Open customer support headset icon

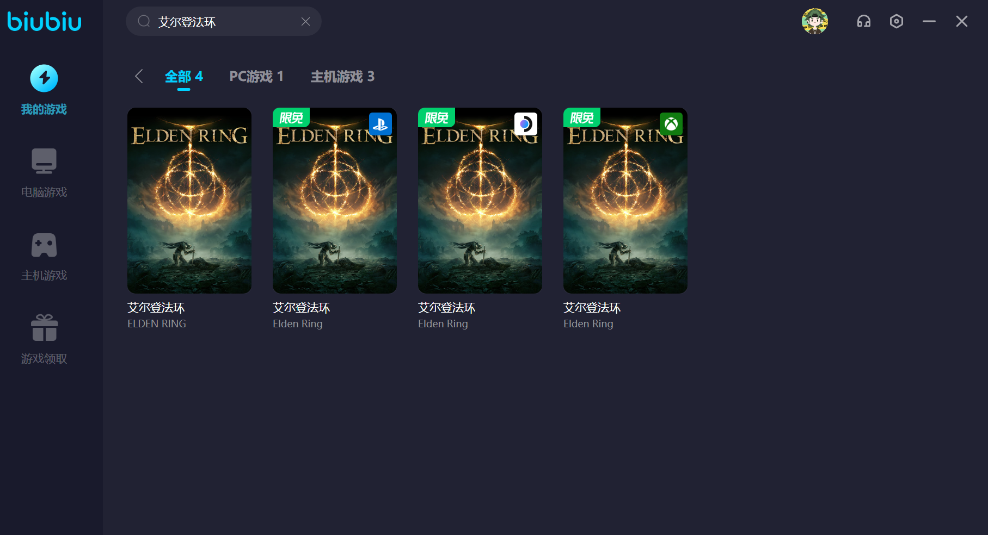pos(864,21)
